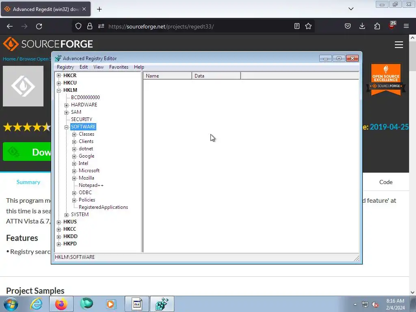
Task: Open media player taskbar icon
Action: tap(110, 304)
